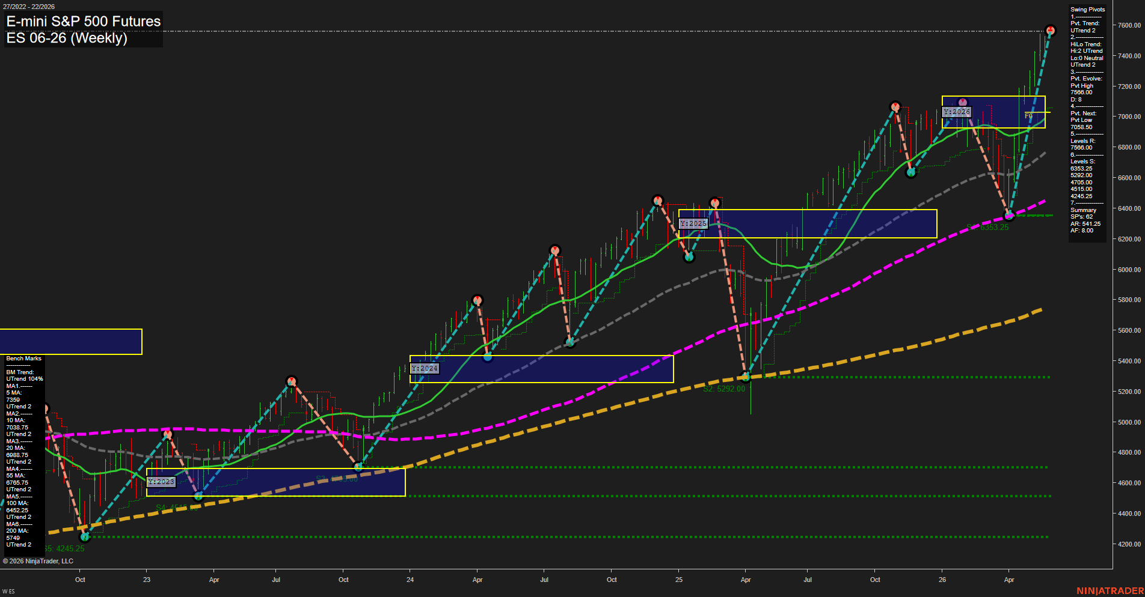The height and width of the screenshot is (597, 1145).
Task: Click the 20 MA: label in Bench Marks
Action: 16,448
